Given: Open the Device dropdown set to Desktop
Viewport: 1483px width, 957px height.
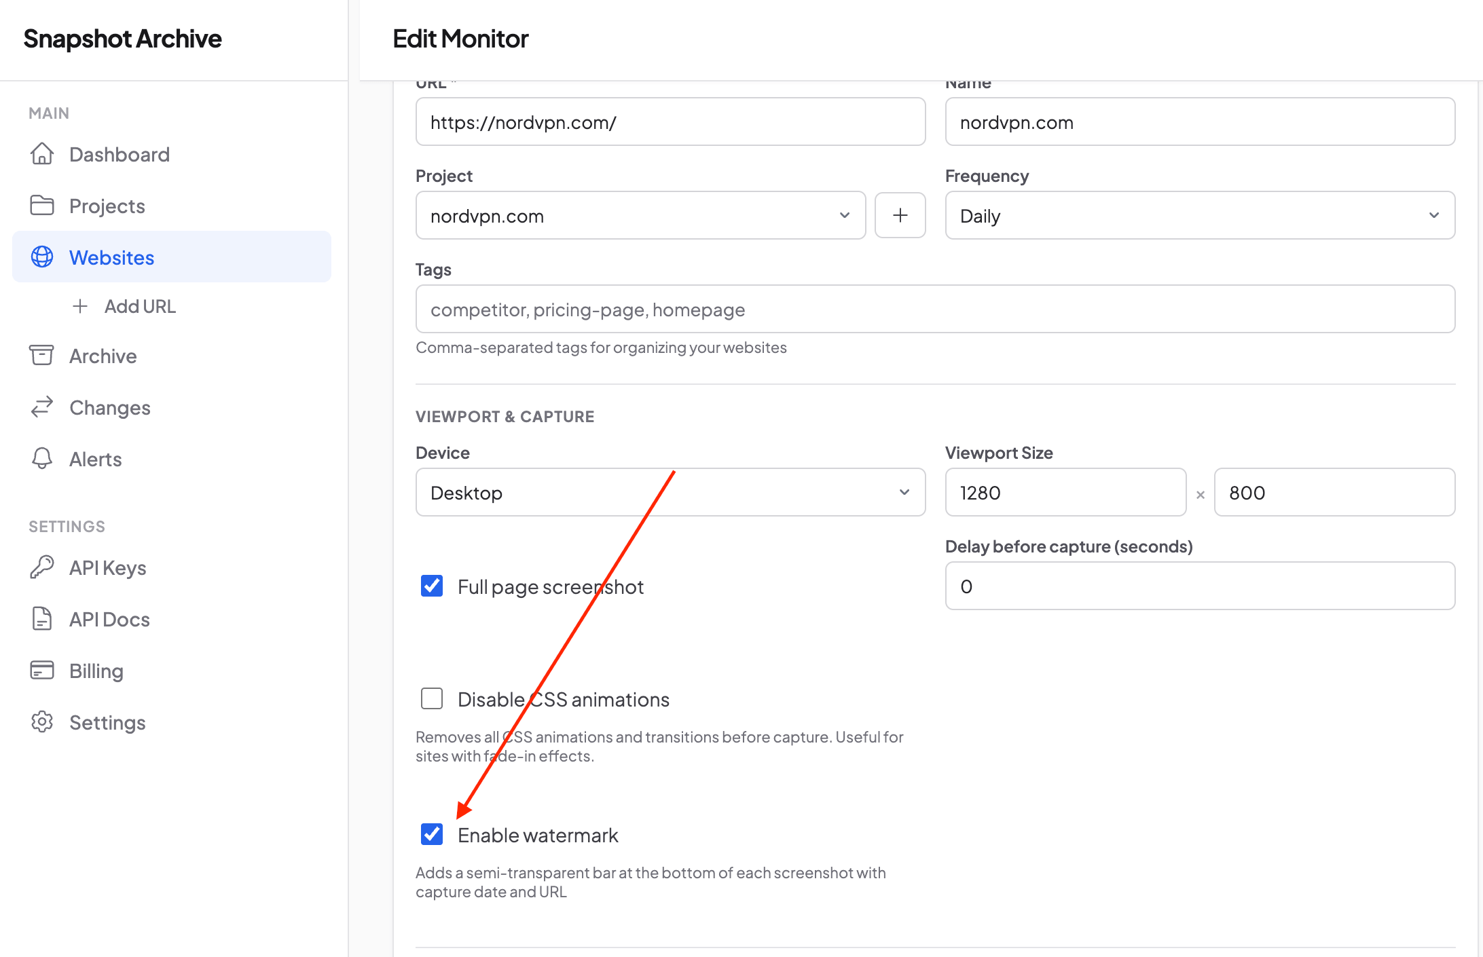Looking at the screenshot, I should [x=670, y=492].
